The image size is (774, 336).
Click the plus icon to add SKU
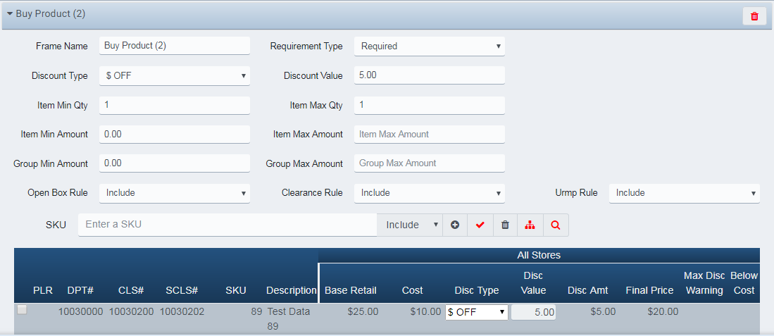point(455,225)
